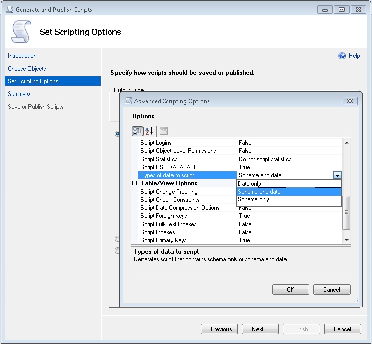Close the Advanced Scripting Options dialog
The width and height of the screenshot is (372, 344).
coord(350,101)
